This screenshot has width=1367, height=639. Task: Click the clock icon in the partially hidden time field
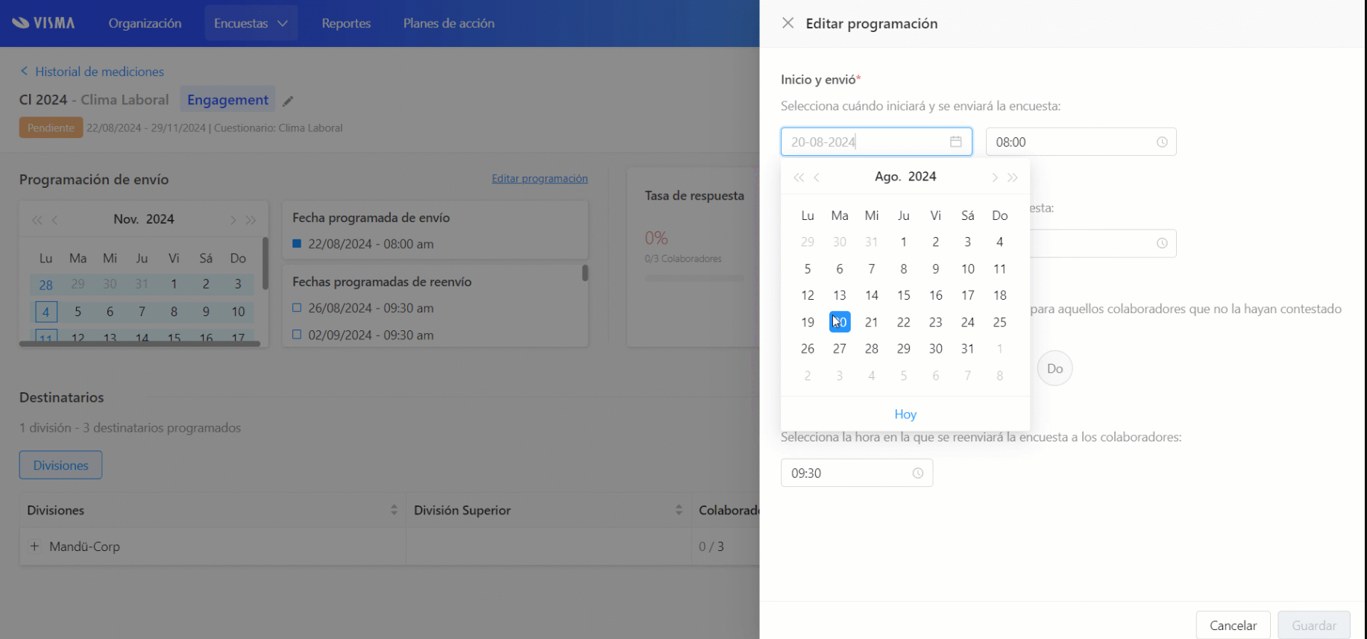point(1162,243)
